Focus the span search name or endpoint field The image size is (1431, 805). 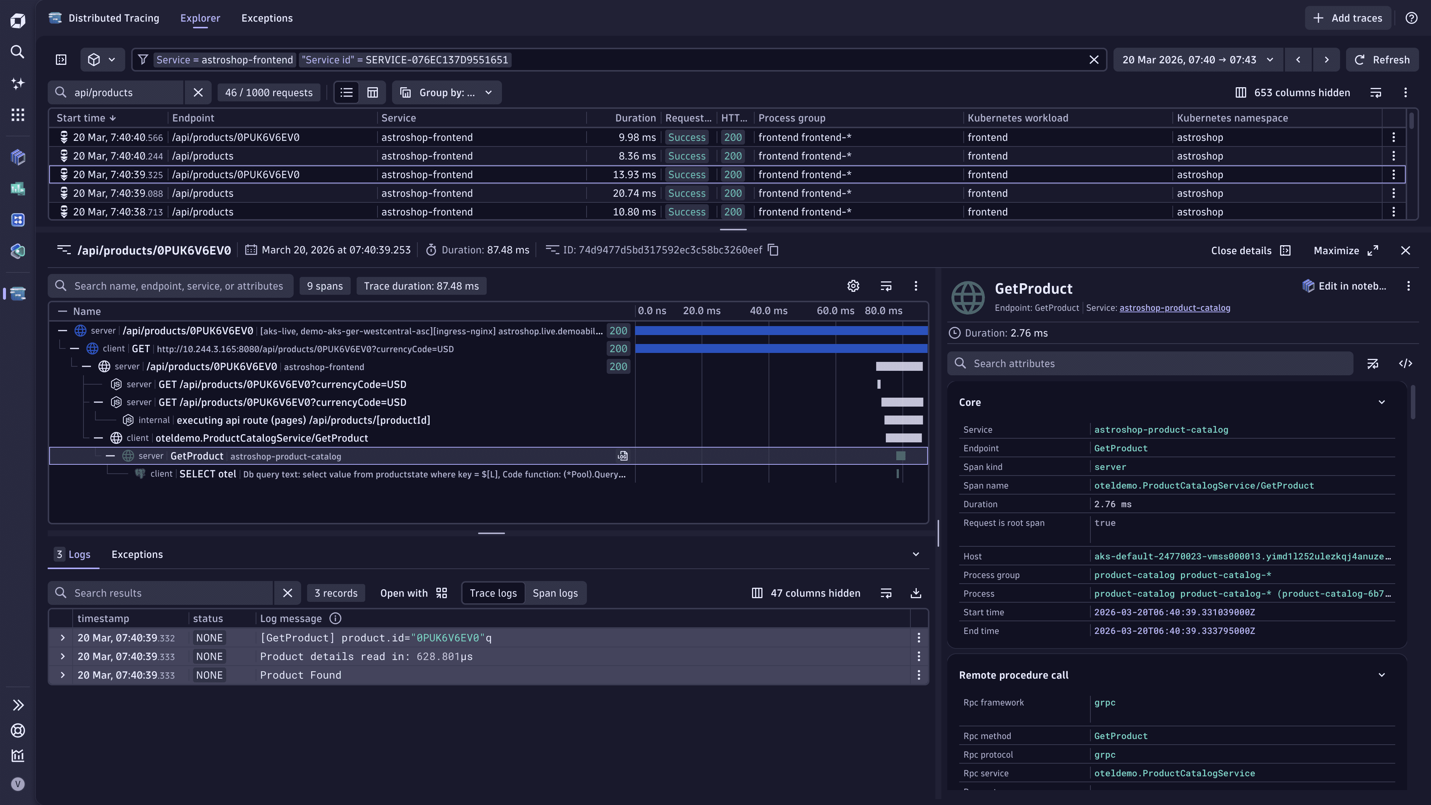pyautogui.click(x=171, y=286)
